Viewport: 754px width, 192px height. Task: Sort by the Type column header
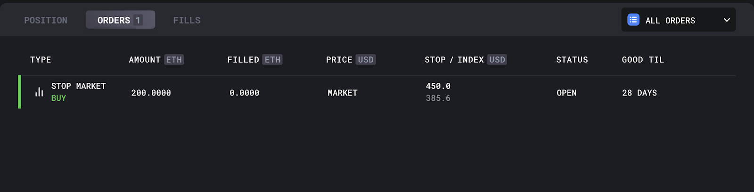click(x=41, y=60)
